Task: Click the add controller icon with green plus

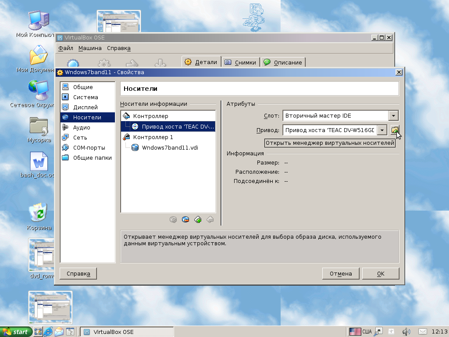Action: (x=198, y=219)
